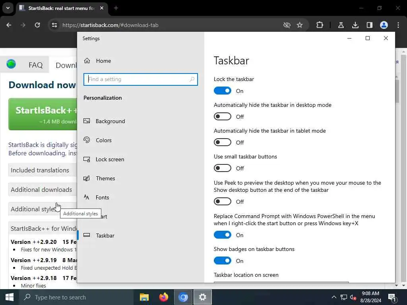Open Windows Start menu
407x305 pixels.
coord(10,297)
